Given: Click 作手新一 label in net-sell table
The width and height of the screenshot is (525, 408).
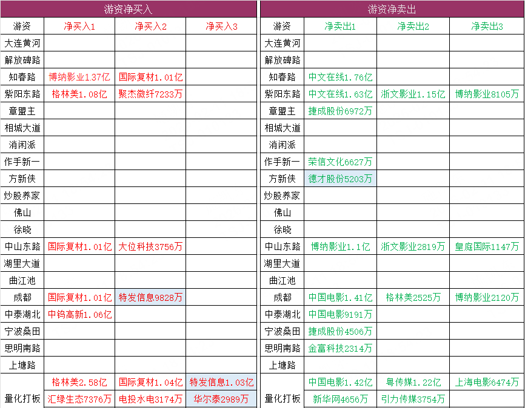Looking at the screenshot, I should (283, 162).
